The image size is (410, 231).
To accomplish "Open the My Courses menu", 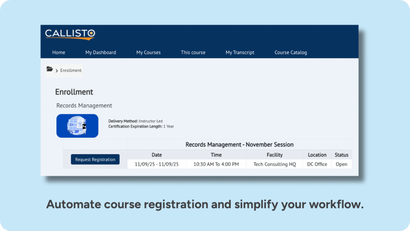I will [x=148, y=52].
